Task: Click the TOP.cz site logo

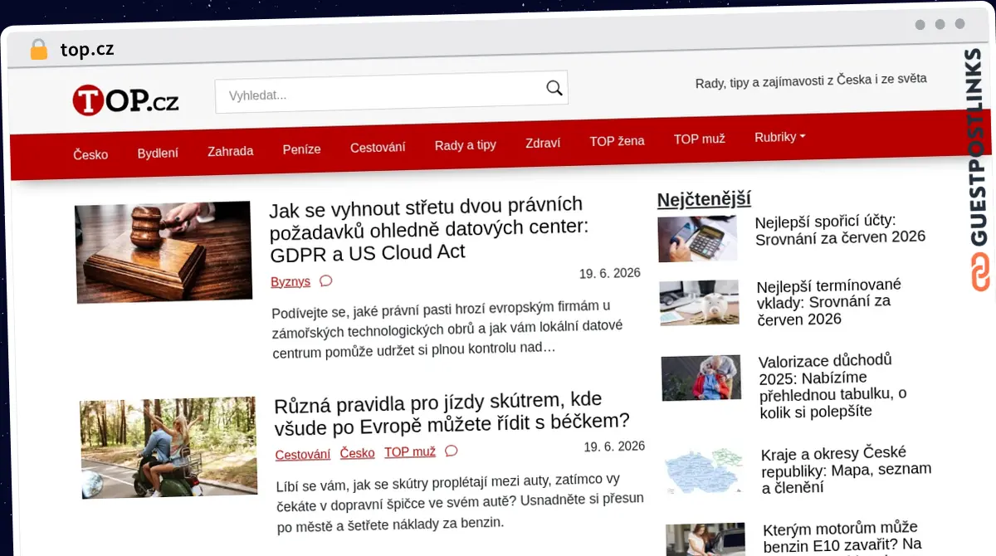Action: pyautogui.click(x=125, y=100)
